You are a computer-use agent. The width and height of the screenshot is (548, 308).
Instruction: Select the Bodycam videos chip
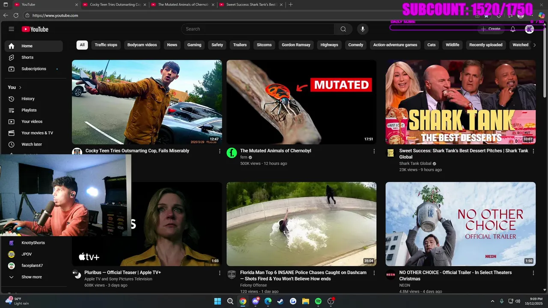(142, 45)
